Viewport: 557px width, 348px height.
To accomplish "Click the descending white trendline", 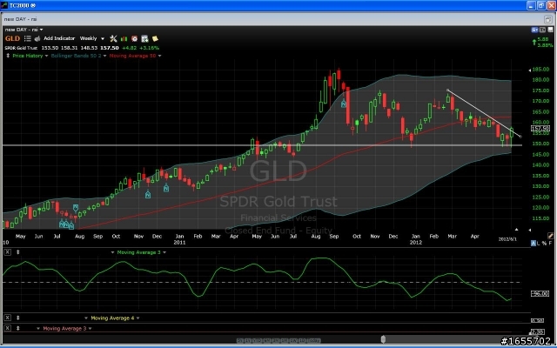I will (x=484, y=113).
